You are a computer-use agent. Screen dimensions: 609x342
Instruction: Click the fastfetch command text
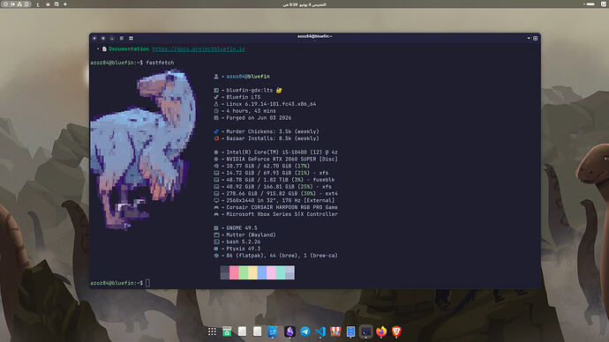[160, 63]
